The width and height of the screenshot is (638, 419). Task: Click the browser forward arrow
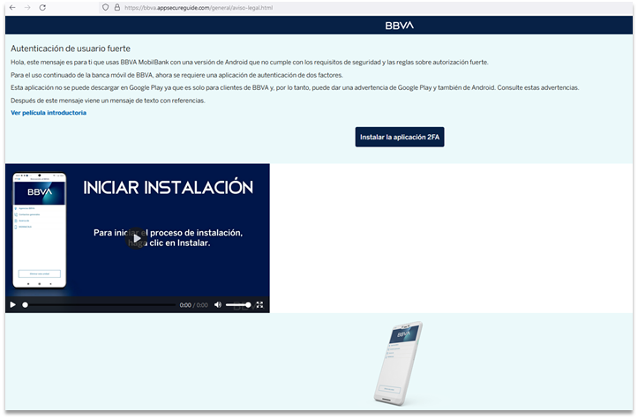point(27,7)
